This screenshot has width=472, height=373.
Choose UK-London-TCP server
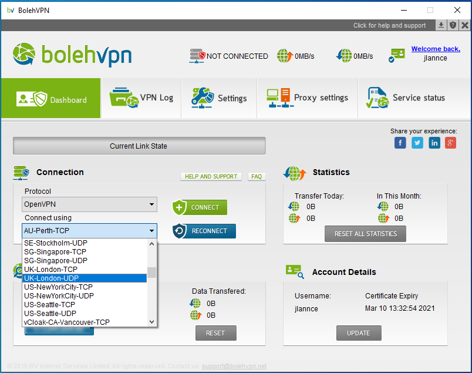tap(85, 270)
